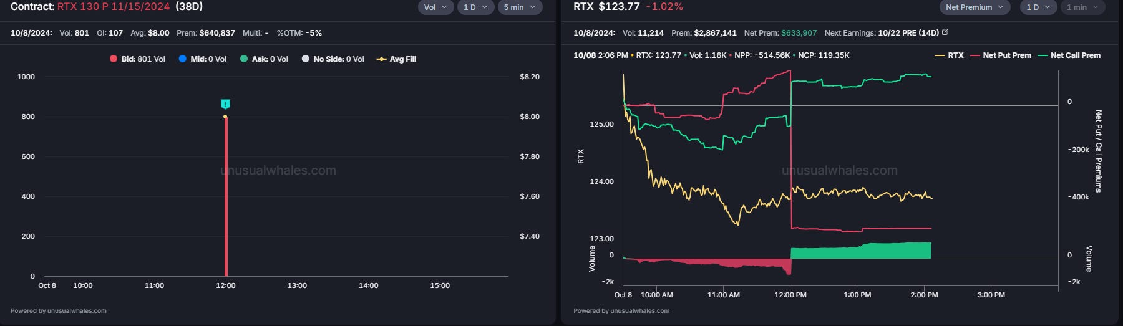Click the Net Prem $633,907 value
1123x326 pixels.
coord(780,32)
